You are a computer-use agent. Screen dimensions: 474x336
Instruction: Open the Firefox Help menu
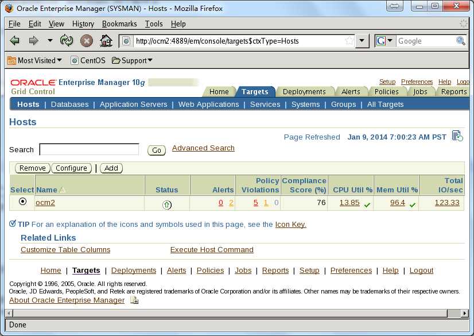tap(178, 24)
